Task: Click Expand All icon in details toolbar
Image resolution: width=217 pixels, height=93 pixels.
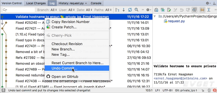Action: 209,10
